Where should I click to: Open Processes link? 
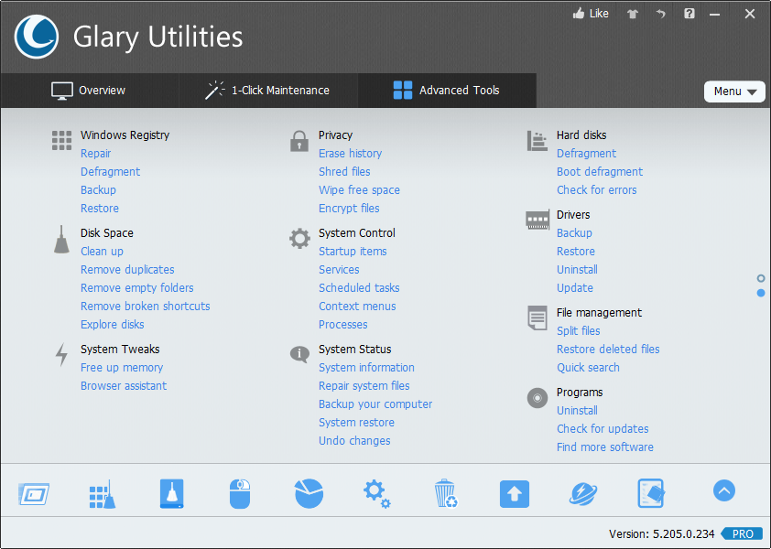point(342,325)
